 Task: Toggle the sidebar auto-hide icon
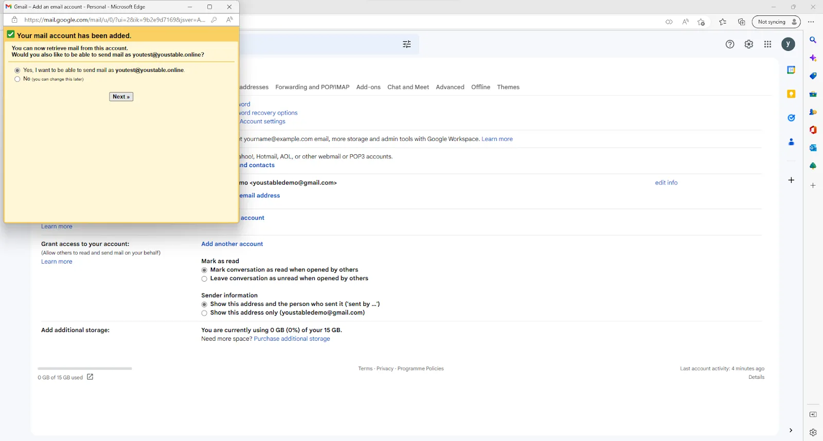point(813,414)
